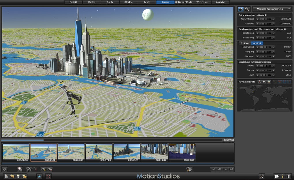Click the add camera stop icon with plus
294x180 pixels.
44,169
